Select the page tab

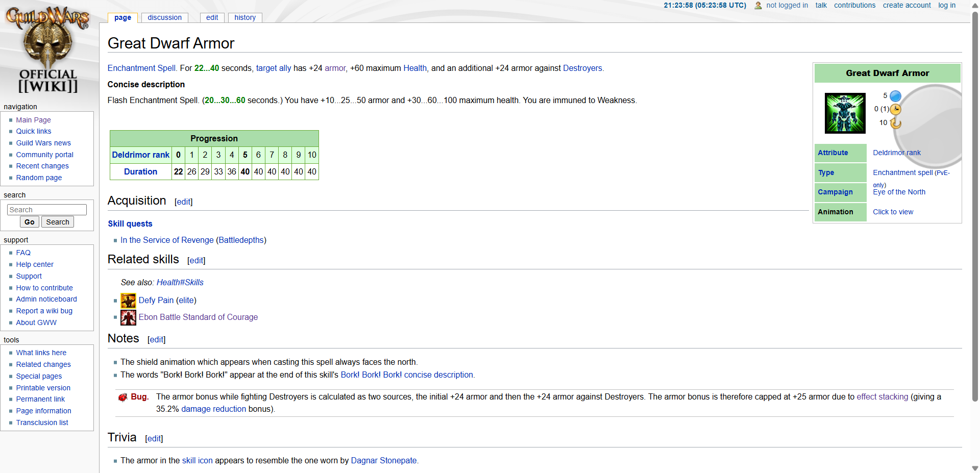pyautogui.click(x=122, y=17)
